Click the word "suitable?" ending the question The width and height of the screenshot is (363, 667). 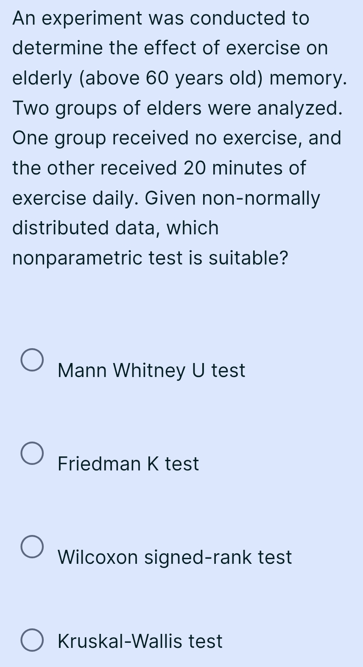(x=248, y=258)
